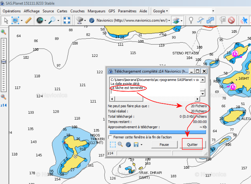
Task: Open the Affichage menu
Action: click(x=32, y=11)
